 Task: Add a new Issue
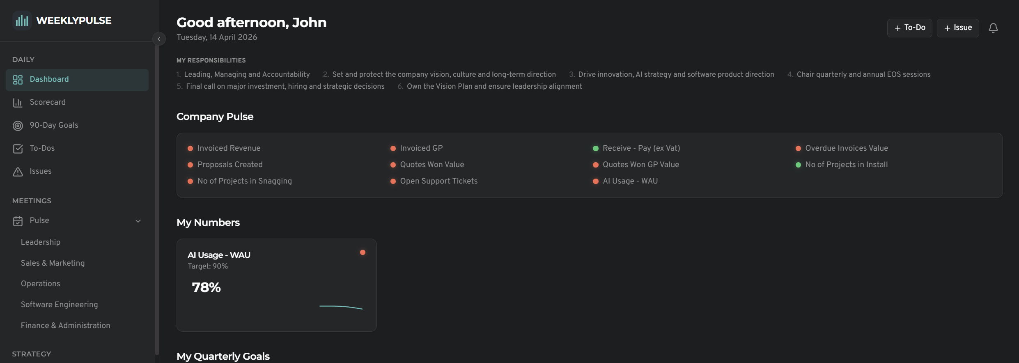pos(958,28)
